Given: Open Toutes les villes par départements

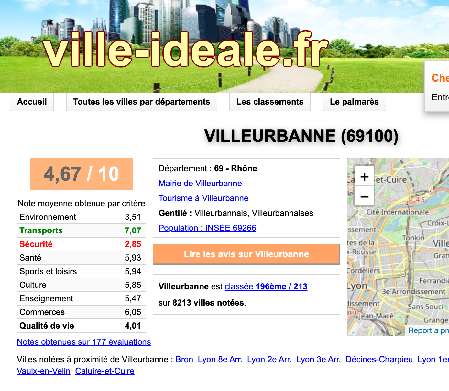Looking at the screenshot, I should (x=141, y=102).
